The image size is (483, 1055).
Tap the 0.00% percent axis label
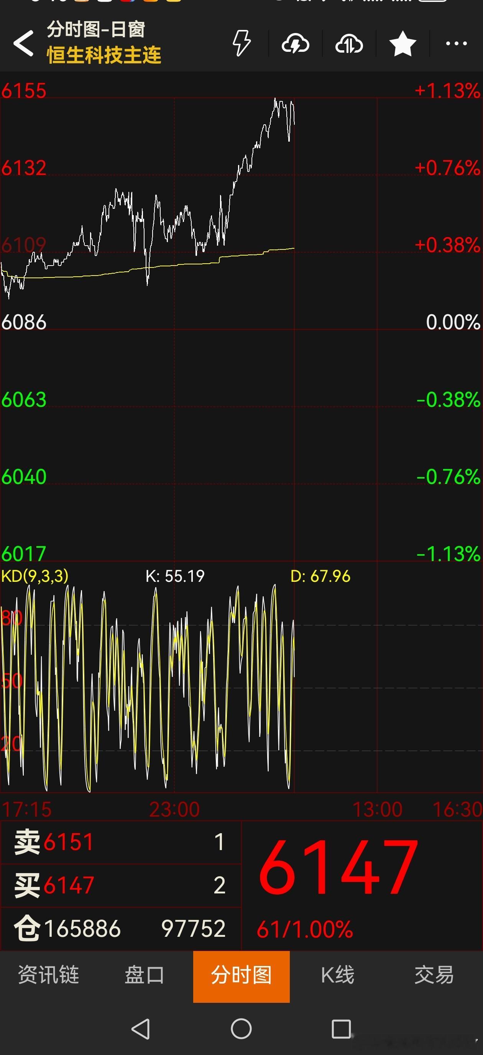(453, 322)
